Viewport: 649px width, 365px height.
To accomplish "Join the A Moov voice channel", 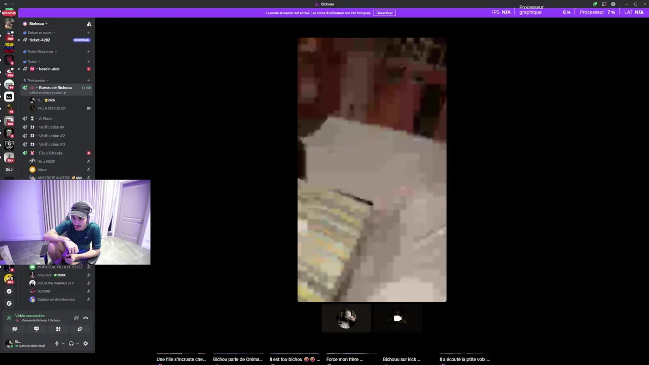I will pyautogui.click(x=56, y=119).
